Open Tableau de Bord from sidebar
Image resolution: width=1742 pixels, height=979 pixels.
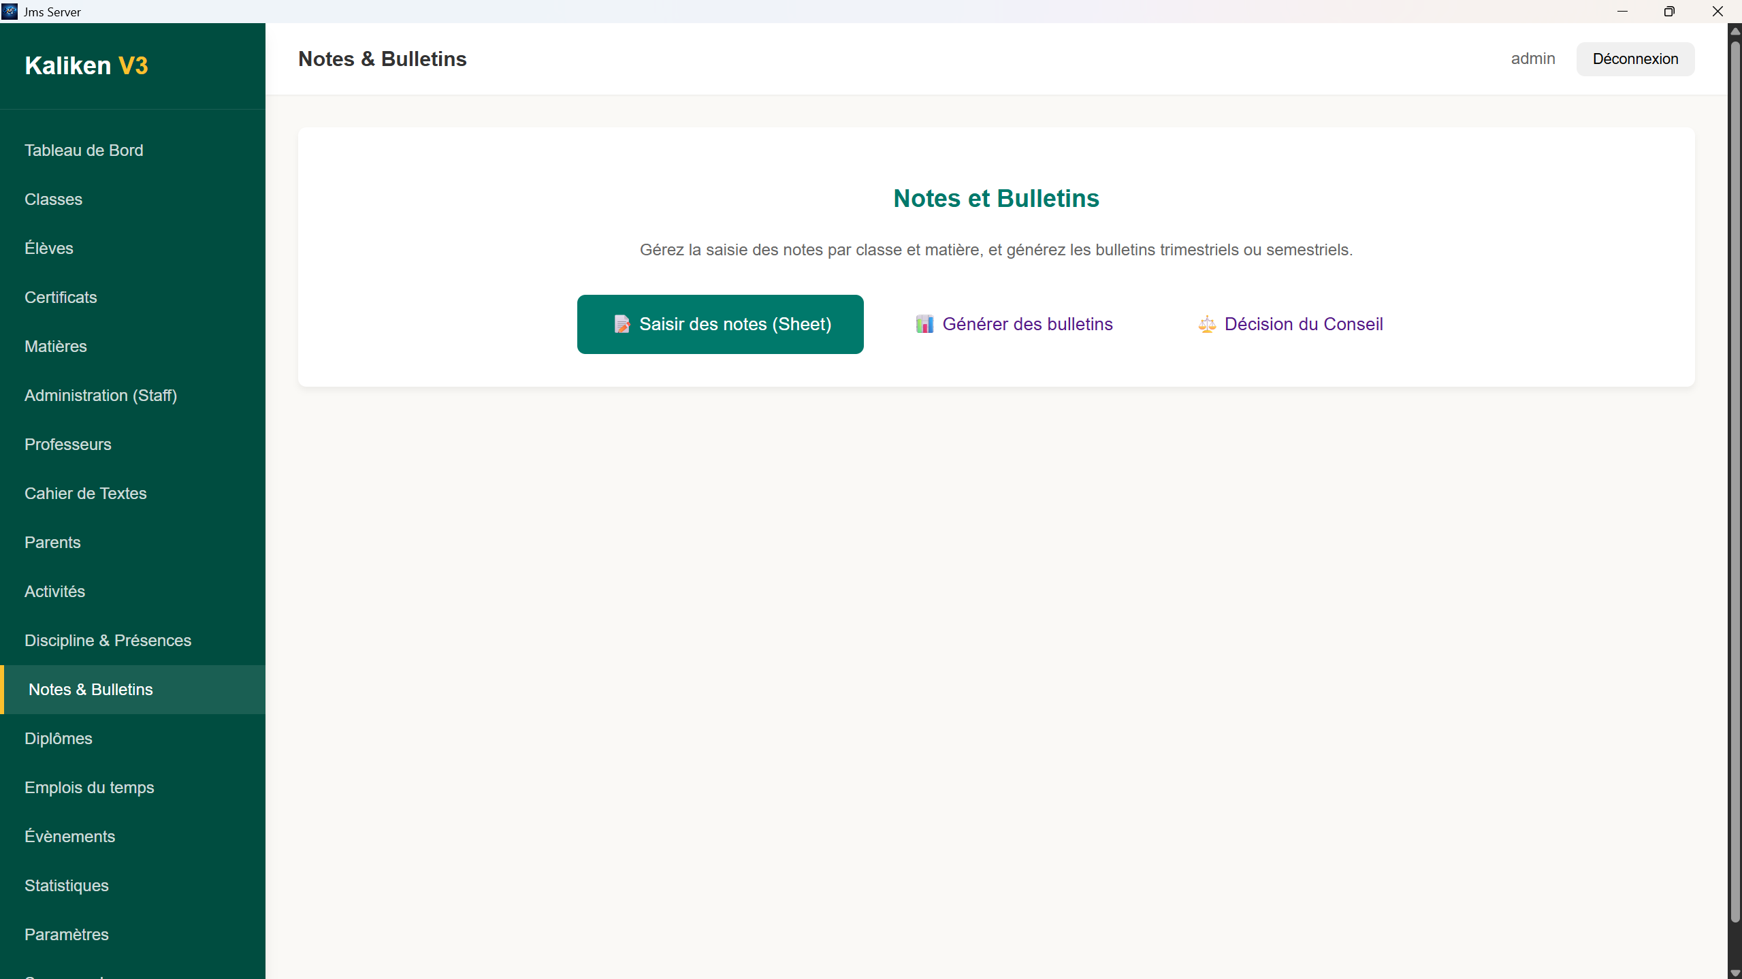pyautogui.click(x=84, y=150)
